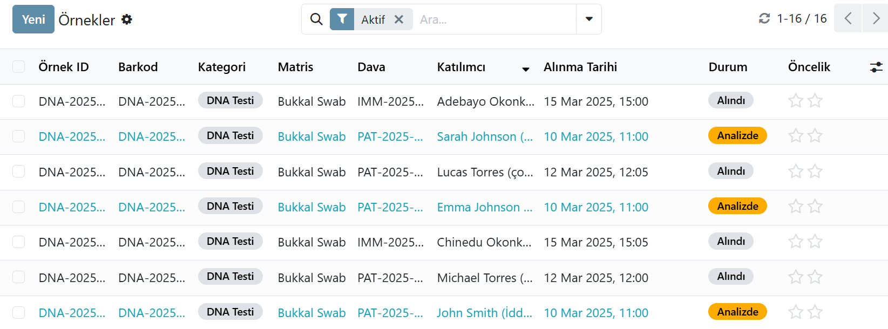Viewport: 888px width, 329px height.
Task: Go to the previous page
Action: pos(848,18)
